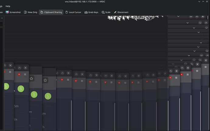The width and height of the screenshot is (210, 131).
Task: Click the red play icon above the 5m avatar
Action: point(19,74)
